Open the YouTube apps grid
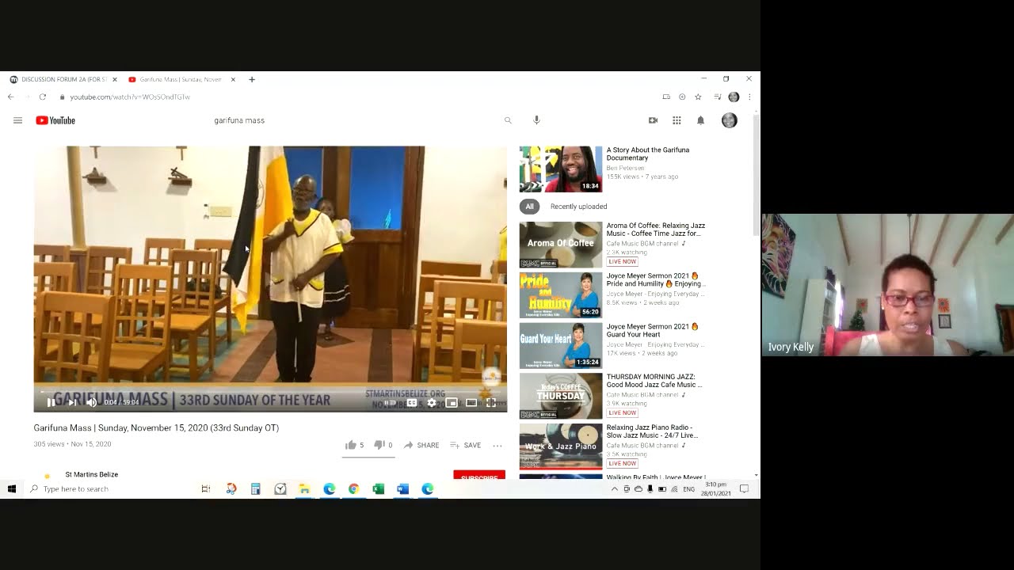This screenshot has width=1014, height=570. [677, 120]
